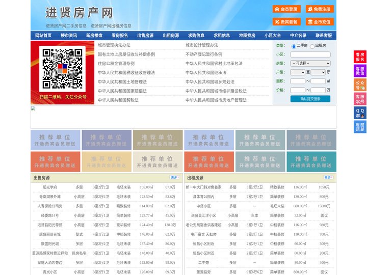Open the 人寿保险公司旁 sale listing

point(50,206)
